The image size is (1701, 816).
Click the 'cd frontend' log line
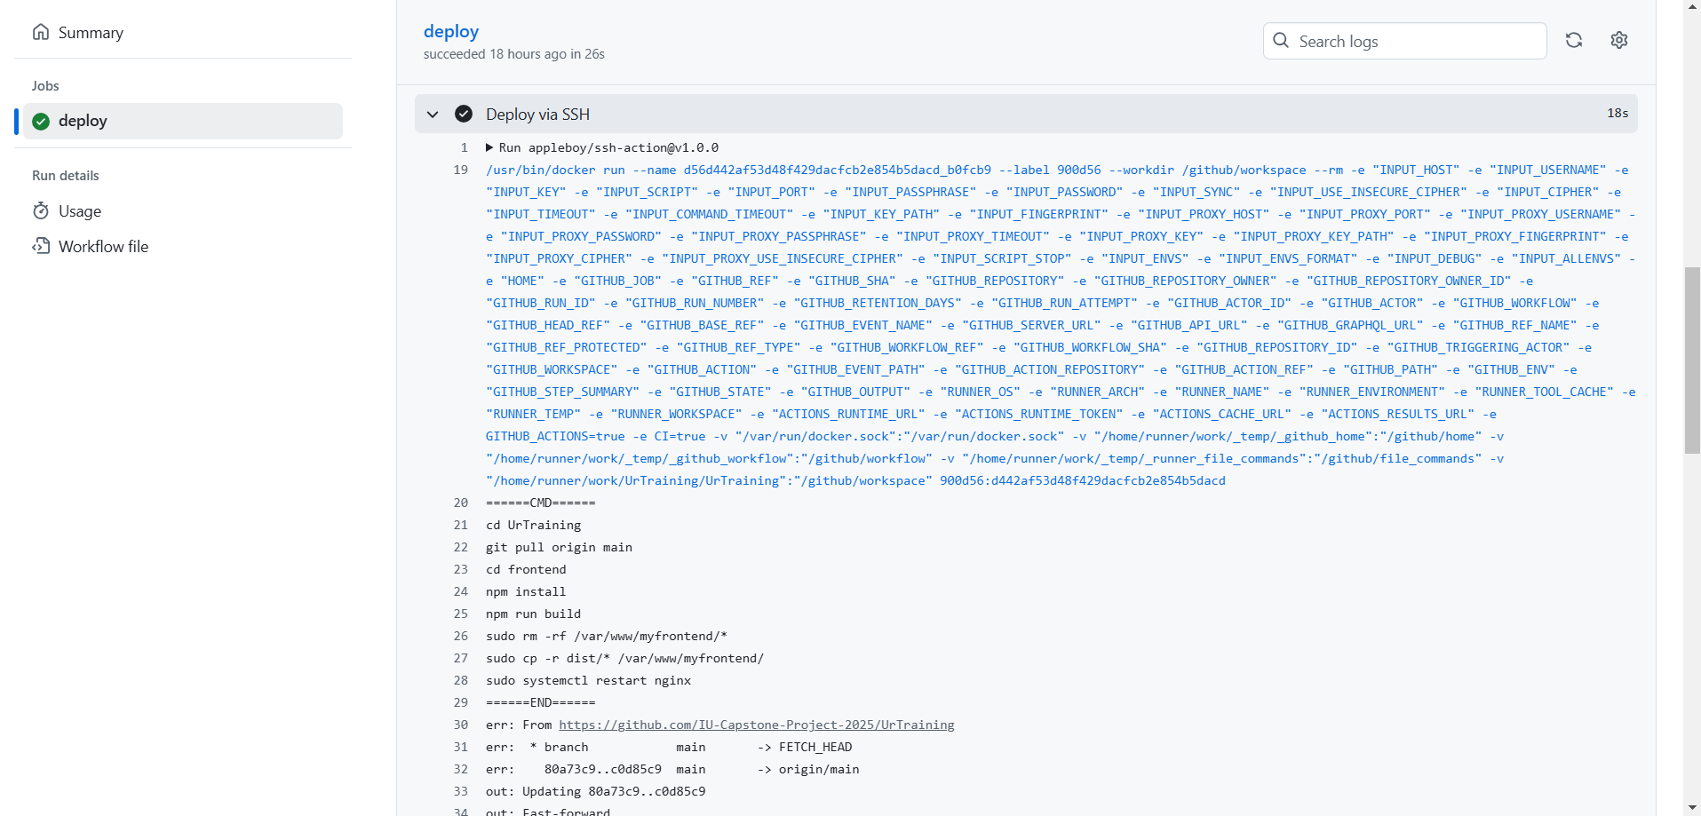pos(526,569)
